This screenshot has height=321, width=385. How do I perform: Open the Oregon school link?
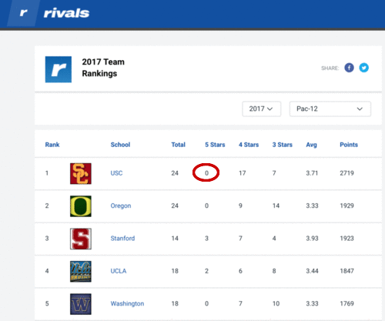click(121, 206)
